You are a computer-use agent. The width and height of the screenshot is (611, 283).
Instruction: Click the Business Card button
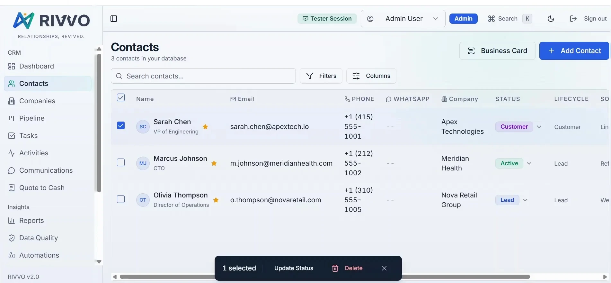[x=497, y=51]
